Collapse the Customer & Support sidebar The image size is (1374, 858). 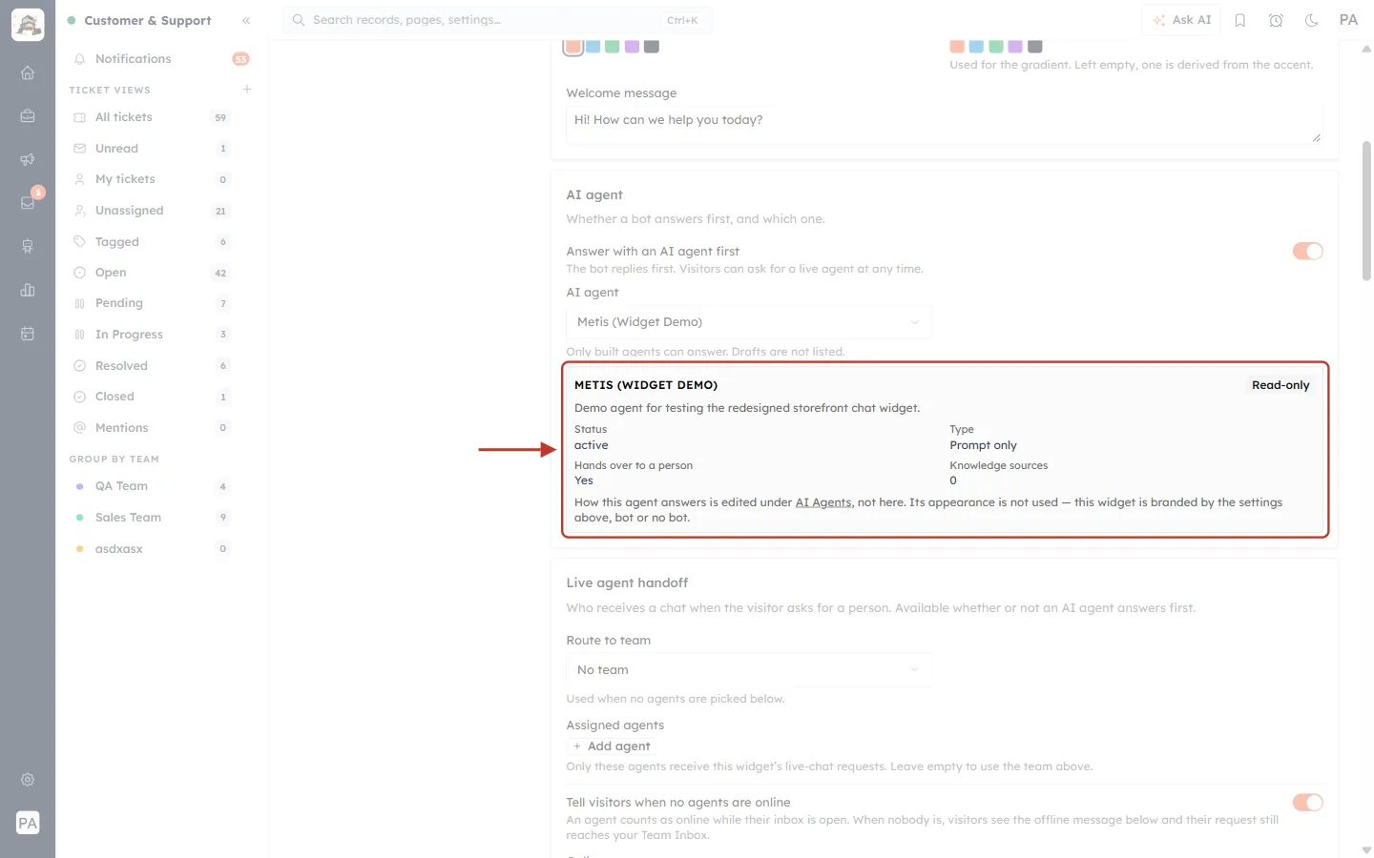(246, 20)
